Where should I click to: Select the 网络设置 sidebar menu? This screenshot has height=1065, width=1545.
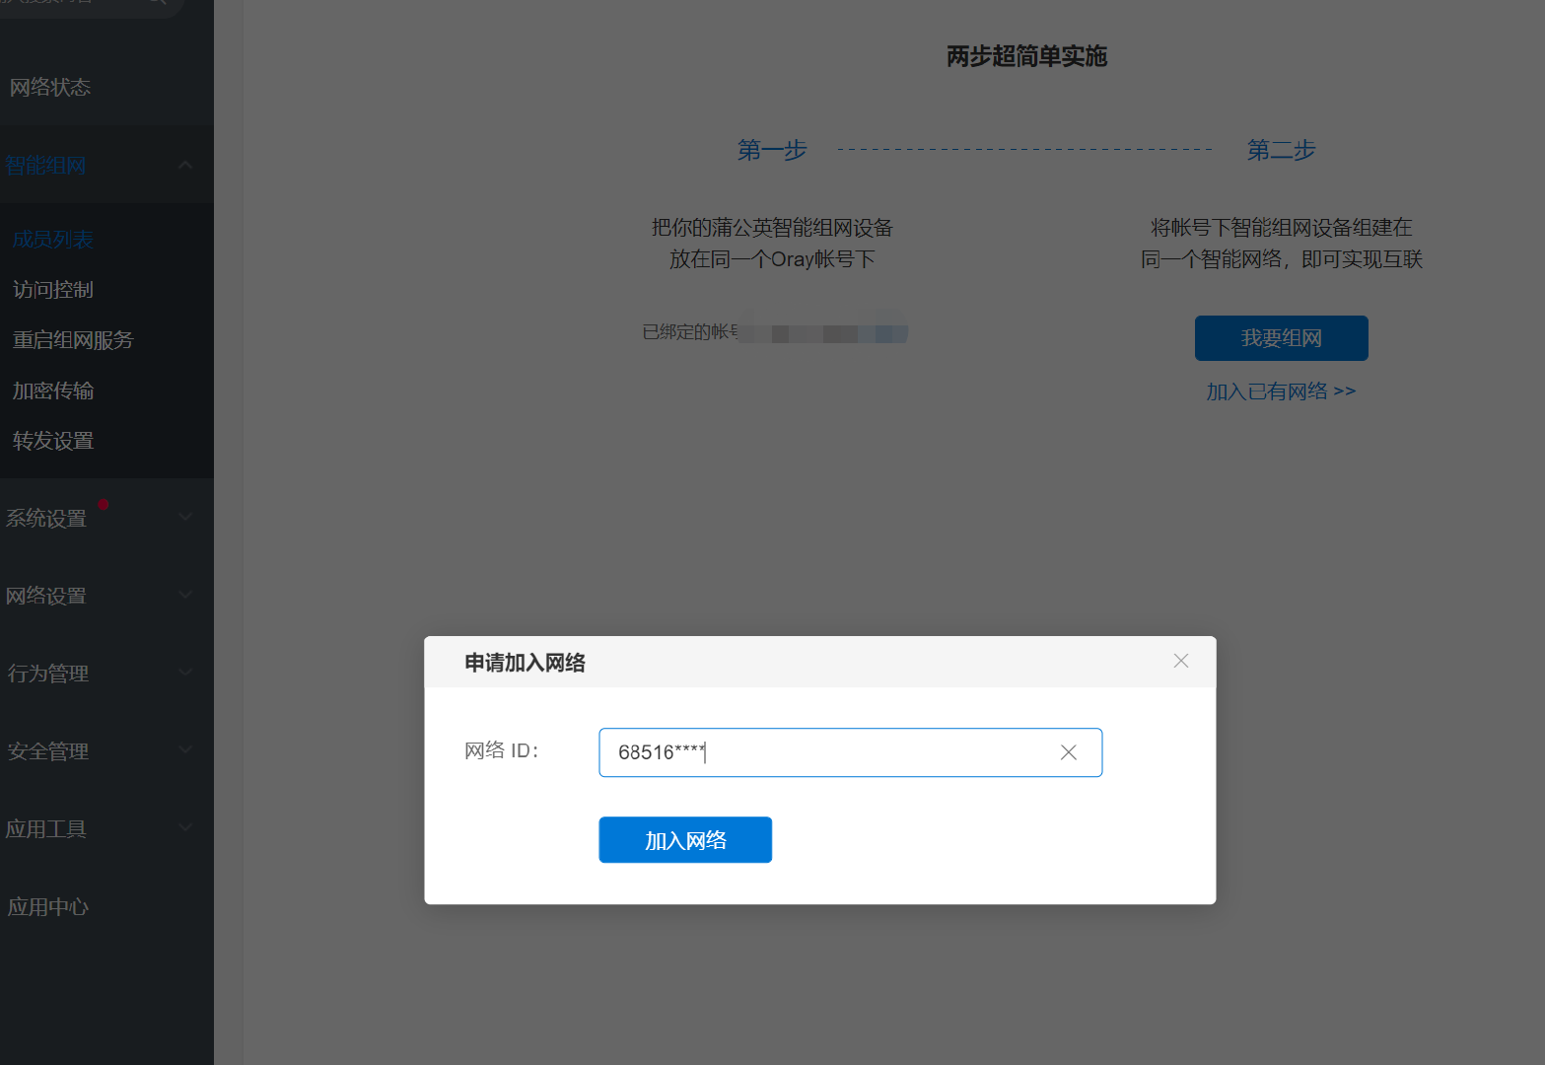46,596
